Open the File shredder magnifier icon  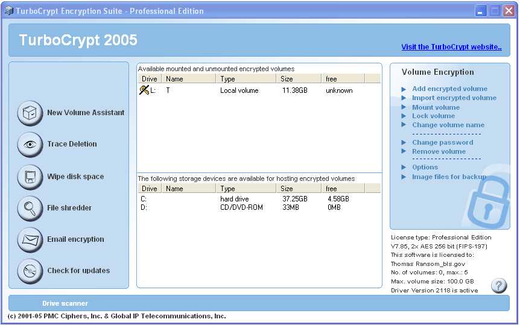pyautogui.click(x=30, y=208)
